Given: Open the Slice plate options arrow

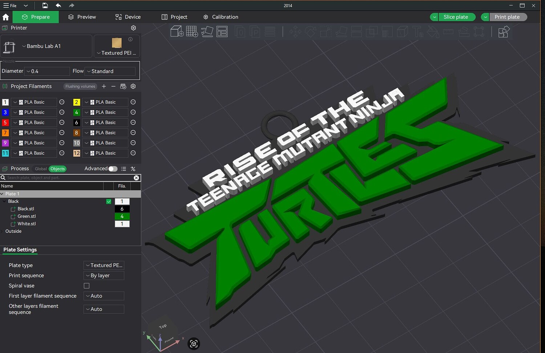Looking at the screenshot, I should [x=434, y=17].
